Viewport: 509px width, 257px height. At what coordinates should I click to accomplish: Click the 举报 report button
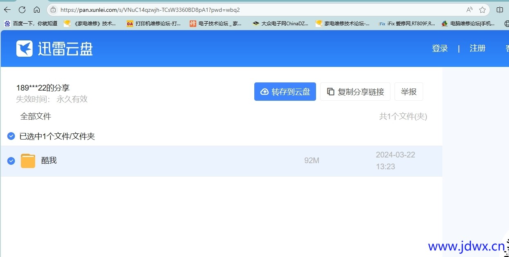(x=409, y=91)
